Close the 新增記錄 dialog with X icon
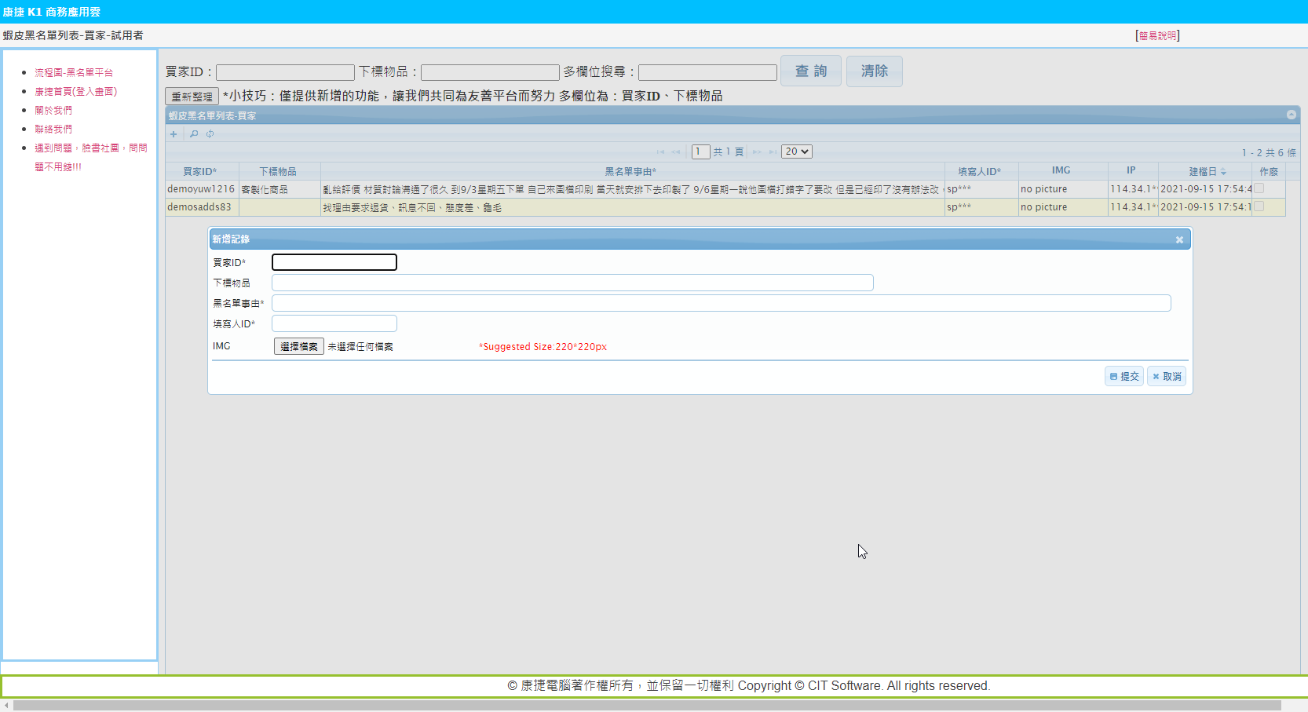Image resolution: width=1308 pixels, height=712 pixels. pyautogui.click(x=1179, y=240)
